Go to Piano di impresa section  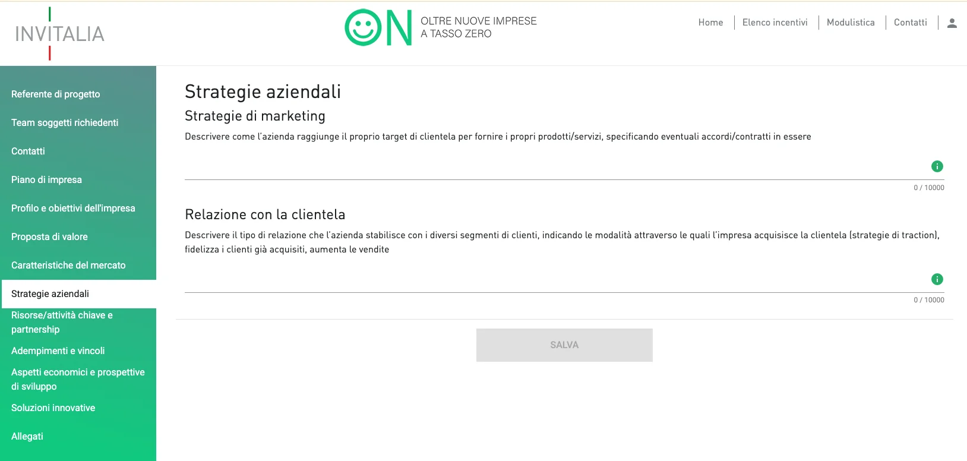(46, 180)
